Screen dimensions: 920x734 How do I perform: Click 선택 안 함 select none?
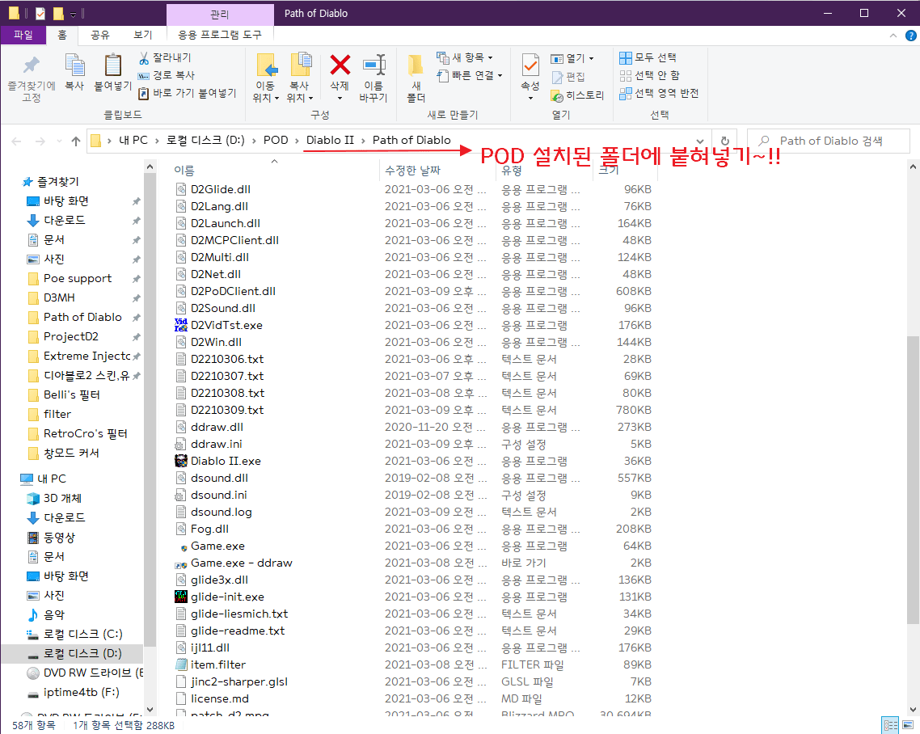click(x=649, y=75)
